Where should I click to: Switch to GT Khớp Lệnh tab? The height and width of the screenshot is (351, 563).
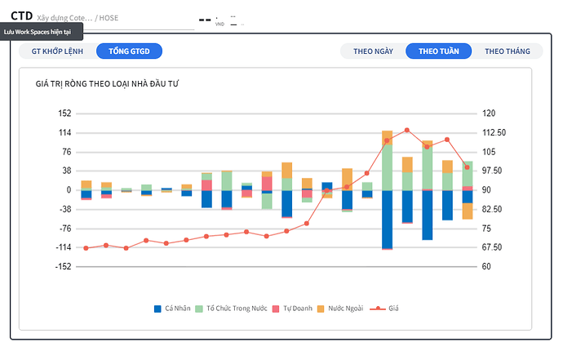click(x=55, y=51)
